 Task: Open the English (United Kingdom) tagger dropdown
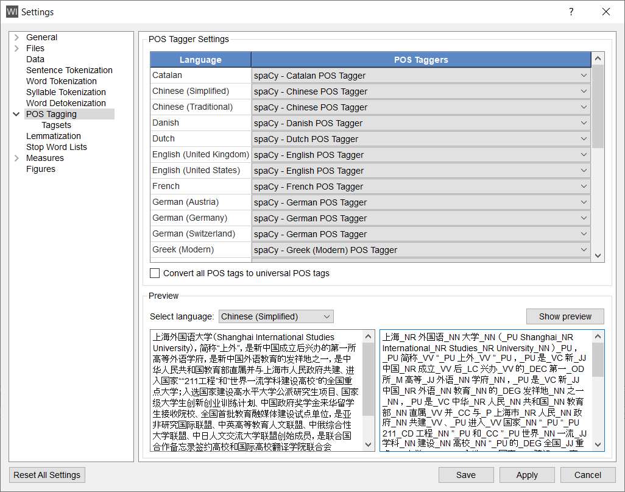point(421,155)
